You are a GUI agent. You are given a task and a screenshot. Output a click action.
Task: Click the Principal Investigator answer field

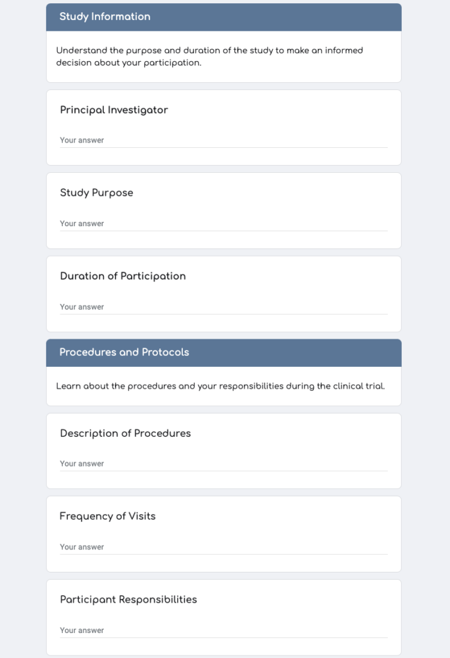[223, 140]
